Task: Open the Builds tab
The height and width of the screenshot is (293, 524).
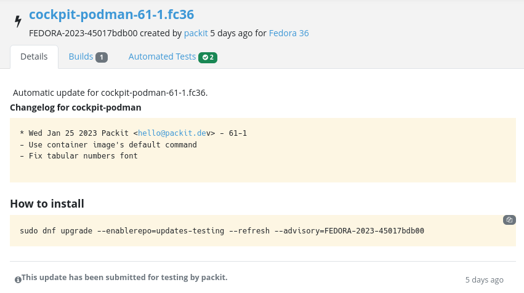Action: coord(81,57)
